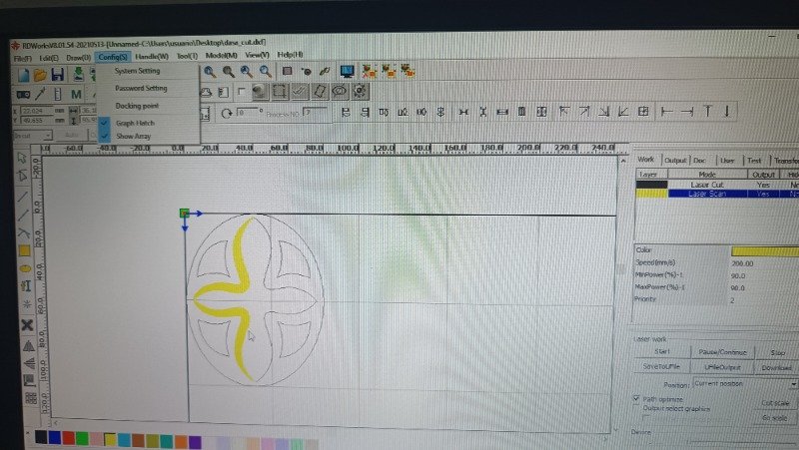This screenshot has height=450, width=799.
Task: Open the line mode dropdown at left
Action: click(x=33, y=136)
